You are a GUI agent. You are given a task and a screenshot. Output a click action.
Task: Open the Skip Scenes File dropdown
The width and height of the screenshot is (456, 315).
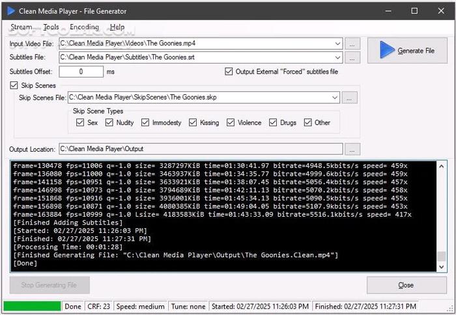click(x=335, y=98)
